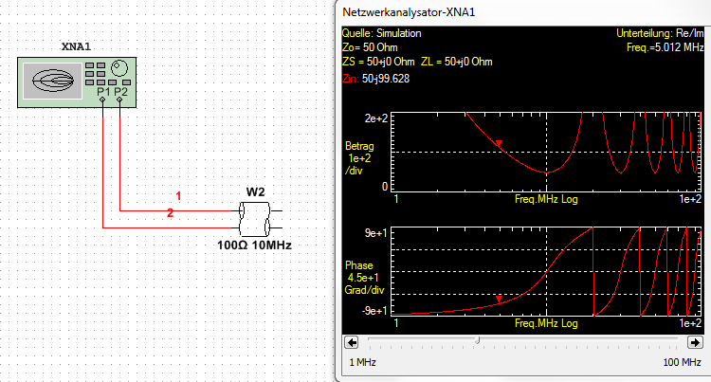Click the P2 port terminal on XNA1
Image resolution: width=711 pixels, height=382 pixels.
119,100
